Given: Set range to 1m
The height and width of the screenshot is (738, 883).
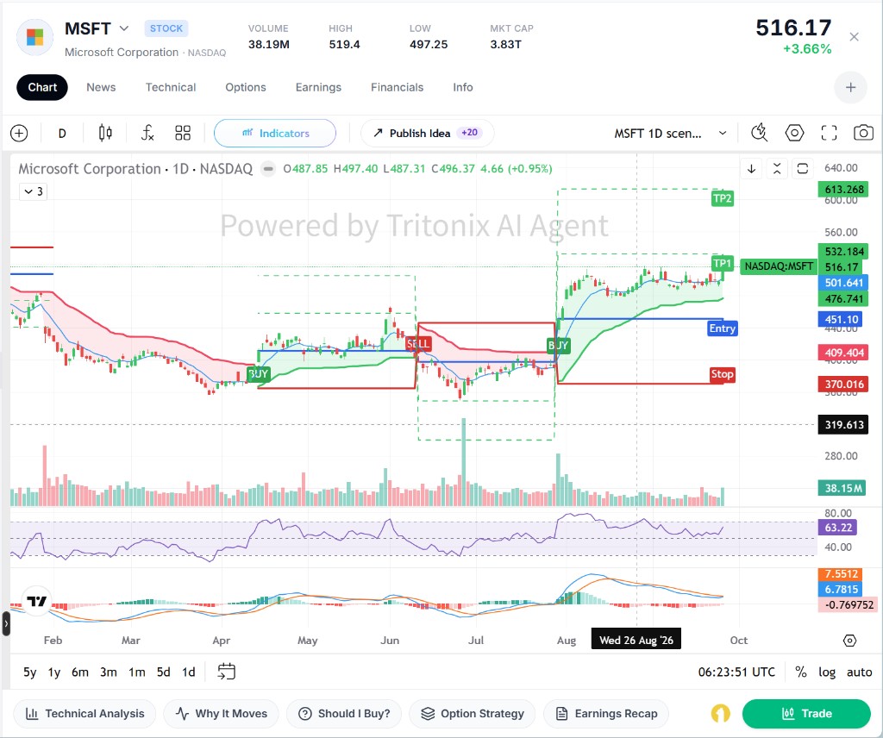Looking at the screenshot, I should point(137,672).
